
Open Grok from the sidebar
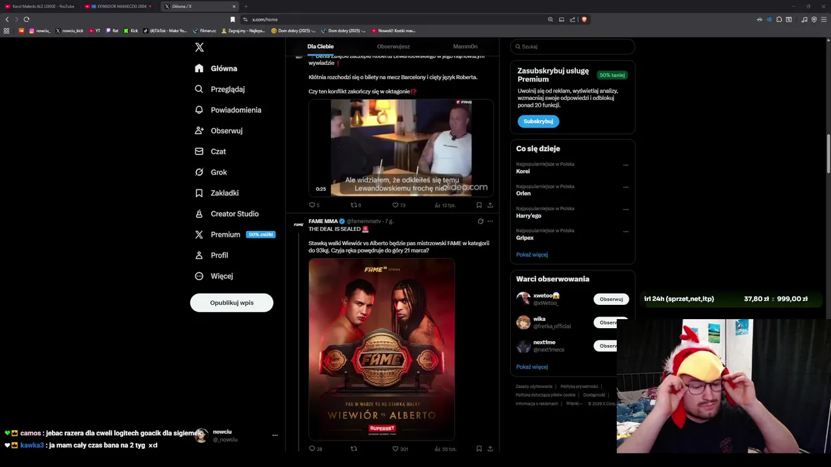210,172
